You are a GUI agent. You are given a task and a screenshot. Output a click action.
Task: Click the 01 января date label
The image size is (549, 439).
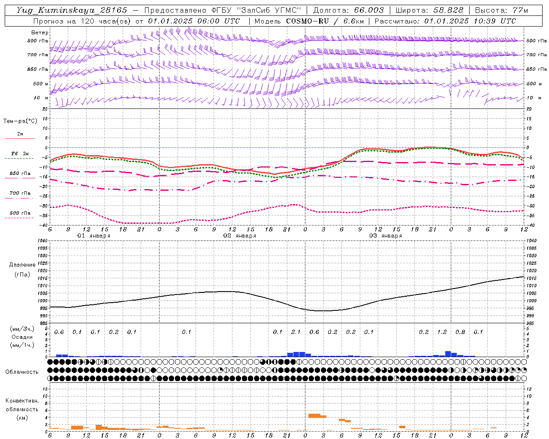[94, 236]
